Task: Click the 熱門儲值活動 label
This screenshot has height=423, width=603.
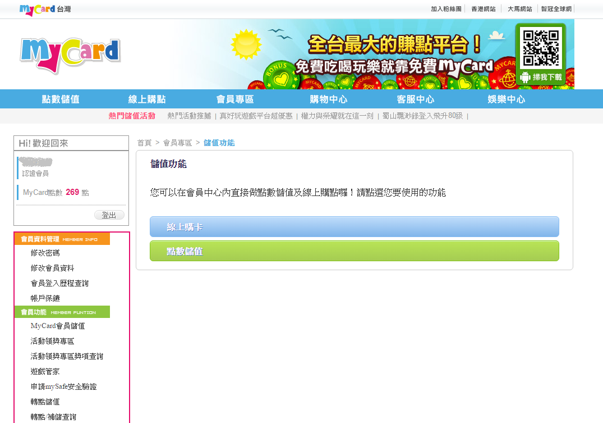Action: coord(132,116)
